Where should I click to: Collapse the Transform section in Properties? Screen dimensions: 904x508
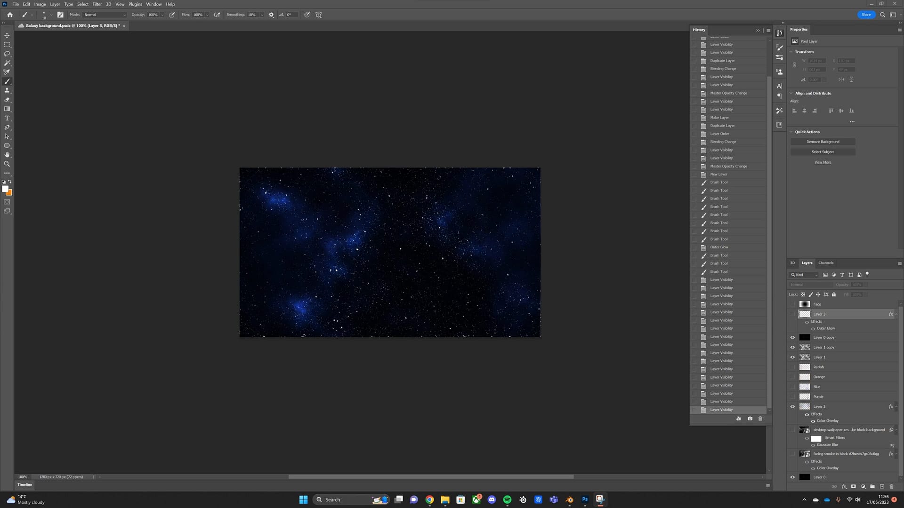[x=791, y=52]
